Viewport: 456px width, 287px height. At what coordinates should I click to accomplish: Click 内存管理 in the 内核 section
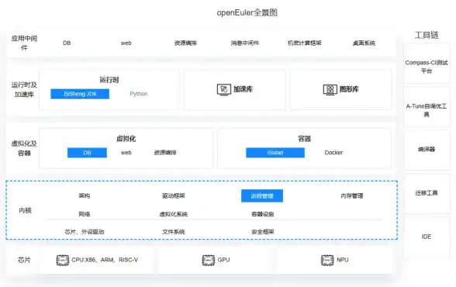click(352, 195)
